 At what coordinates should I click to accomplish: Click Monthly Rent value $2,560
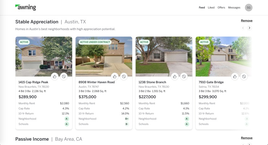[125, 103]
